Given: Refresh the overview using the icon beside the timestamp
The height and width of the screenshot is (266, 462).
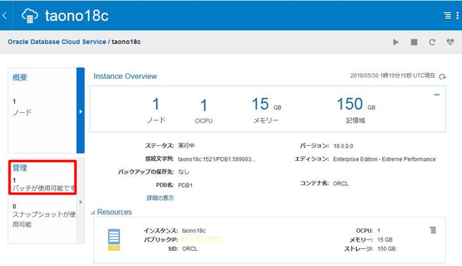Looking at the screenshot, I should point(442,76).
